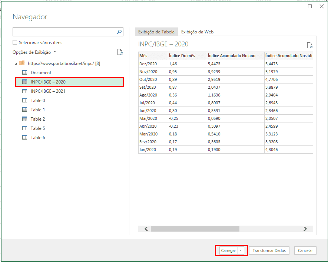Click the Jan/2020 cell
This screenshot has height=262, width=328.
[x=153, y=150]
